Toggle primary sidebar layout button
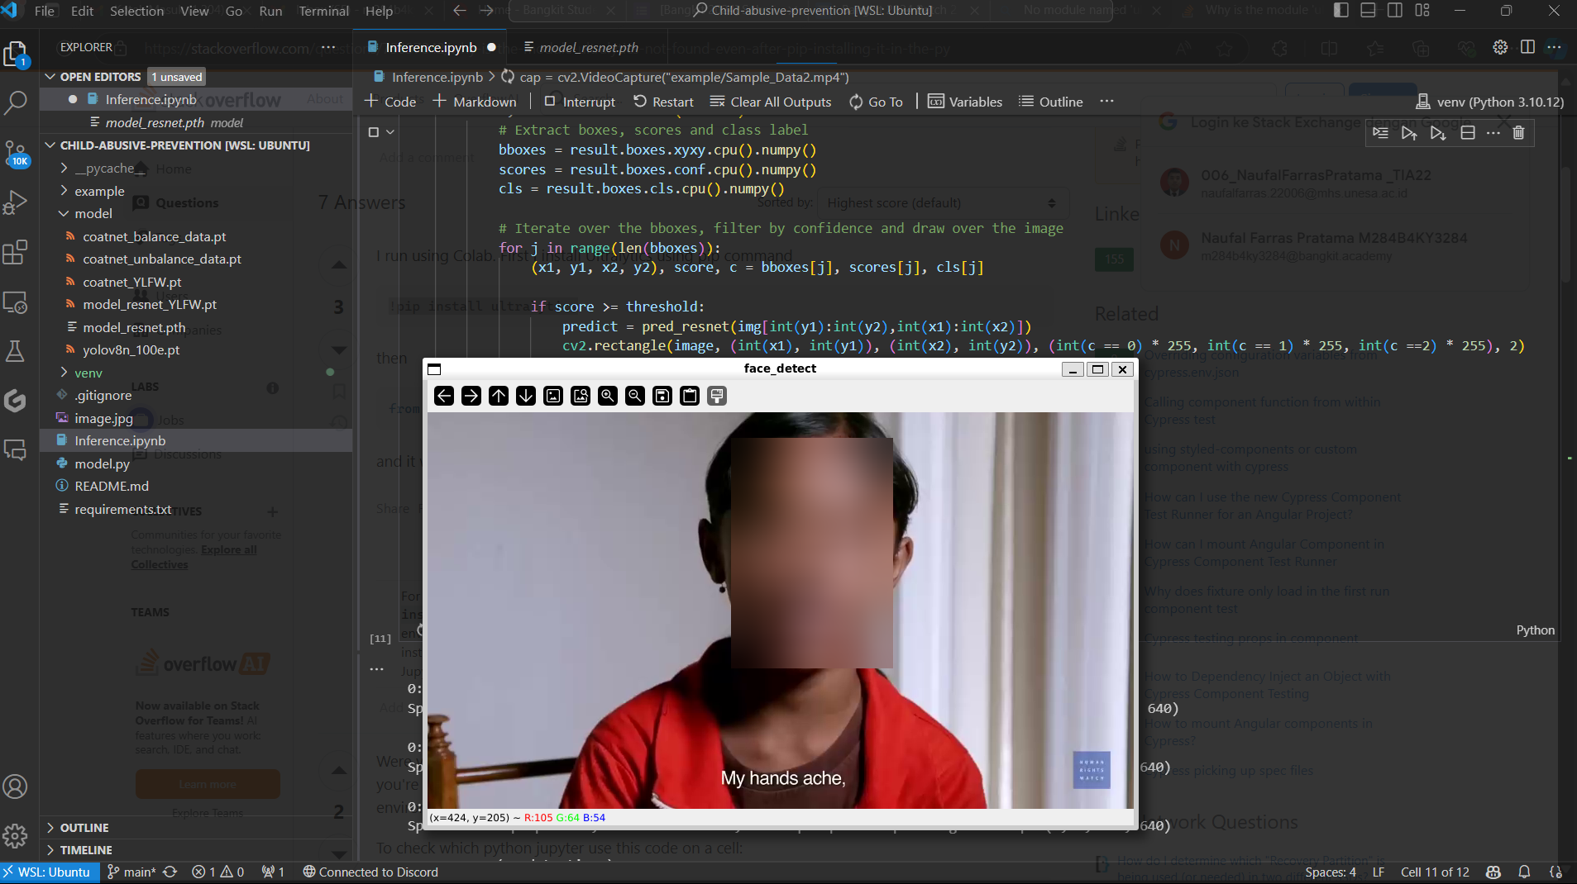This screenshot has height=884, width=1577. (x=1341, y=11)
